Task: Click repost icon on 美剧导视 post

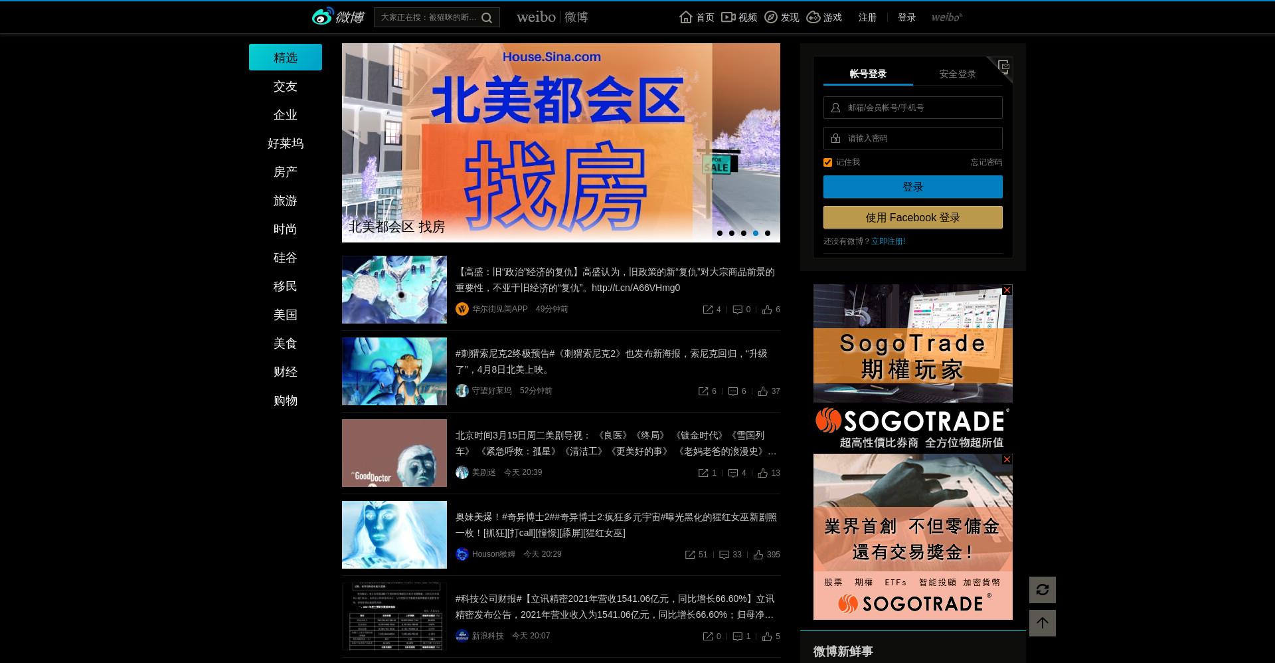Action: pyautogui.click(x=703, y=473)
